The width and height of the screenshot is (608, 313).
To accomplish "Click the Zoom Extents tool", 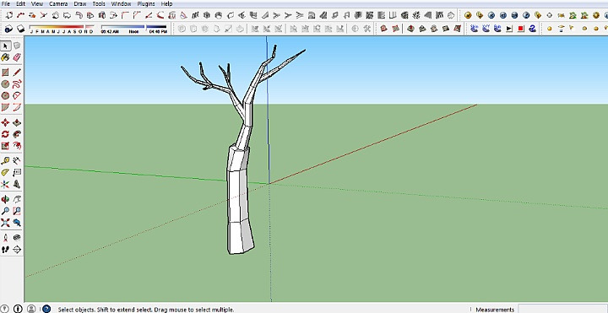I will tap(5, 223).
